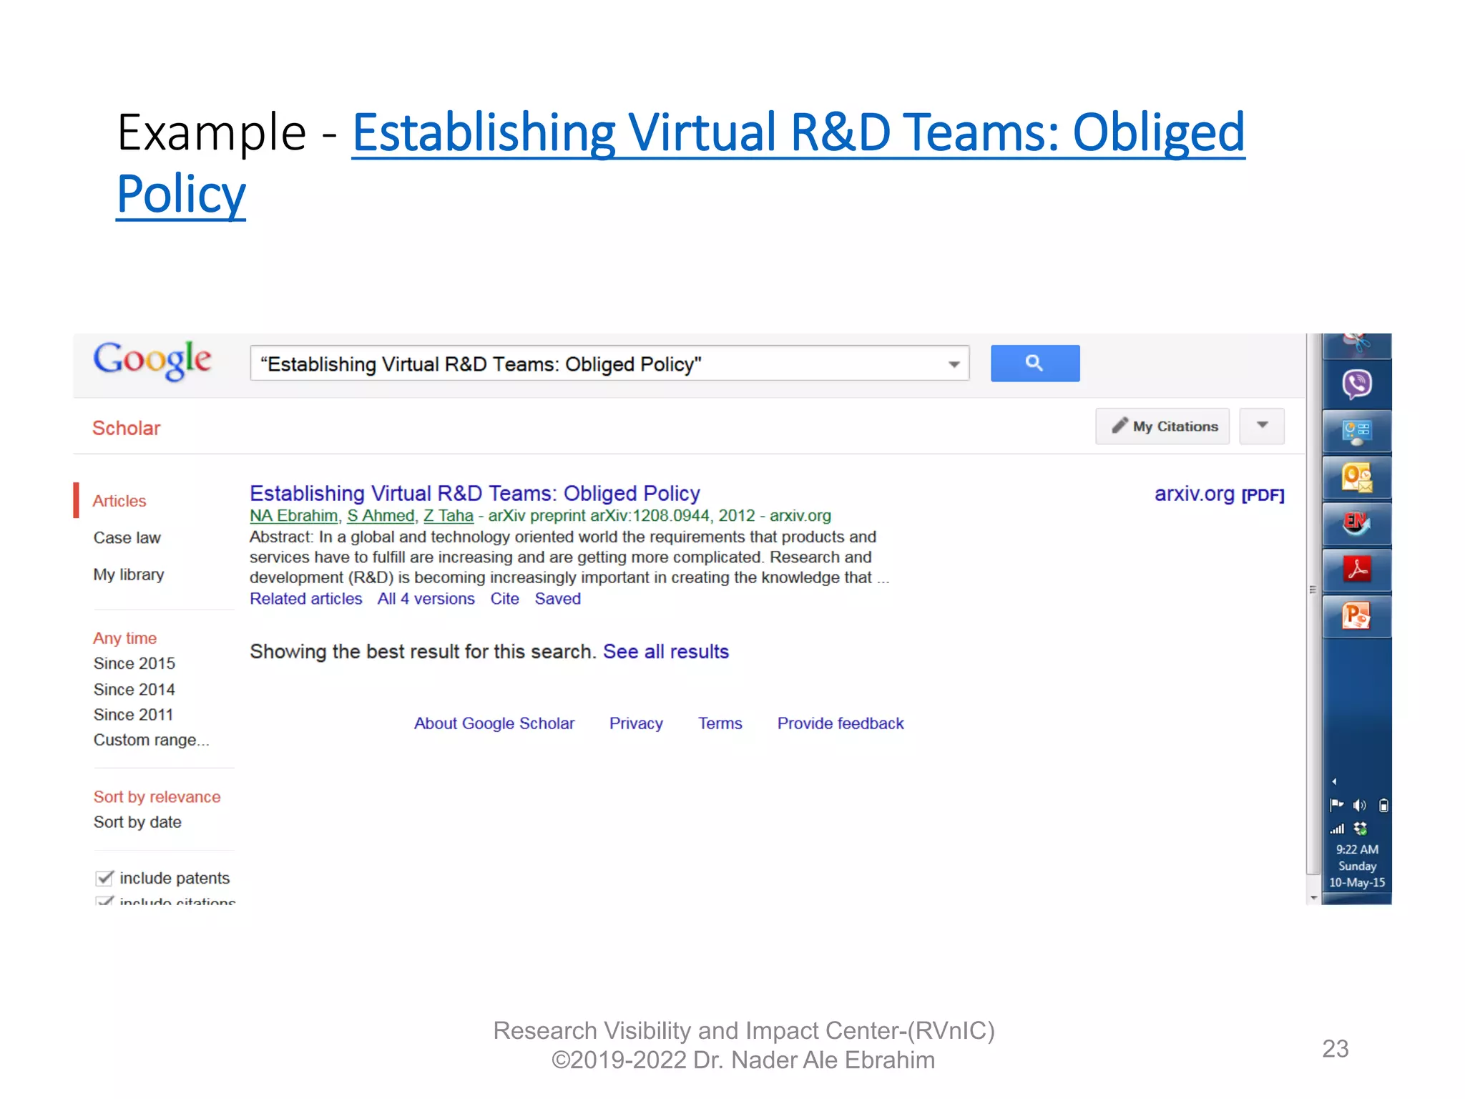Select Sort by date

click(x=137, y=822)
